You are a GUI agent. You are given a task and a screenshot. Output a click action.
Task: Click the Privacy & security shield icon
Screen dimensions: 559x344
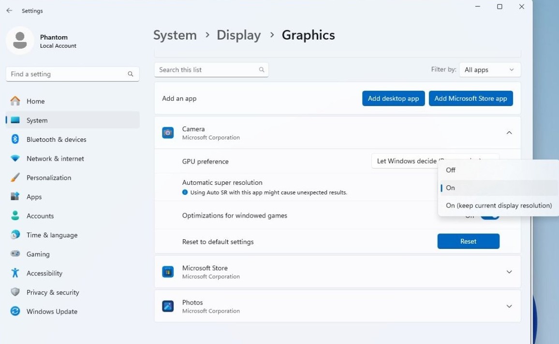coord(15,292)
